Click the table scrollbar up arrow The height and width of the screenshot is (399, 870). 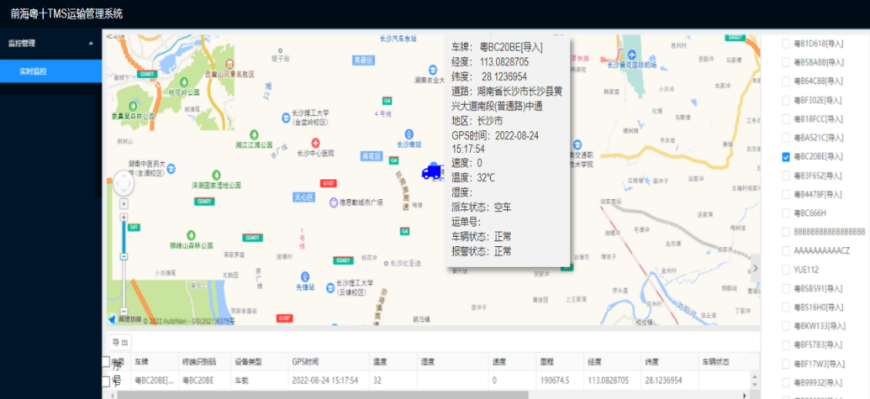pyautogui.click(x=754, y=376)
